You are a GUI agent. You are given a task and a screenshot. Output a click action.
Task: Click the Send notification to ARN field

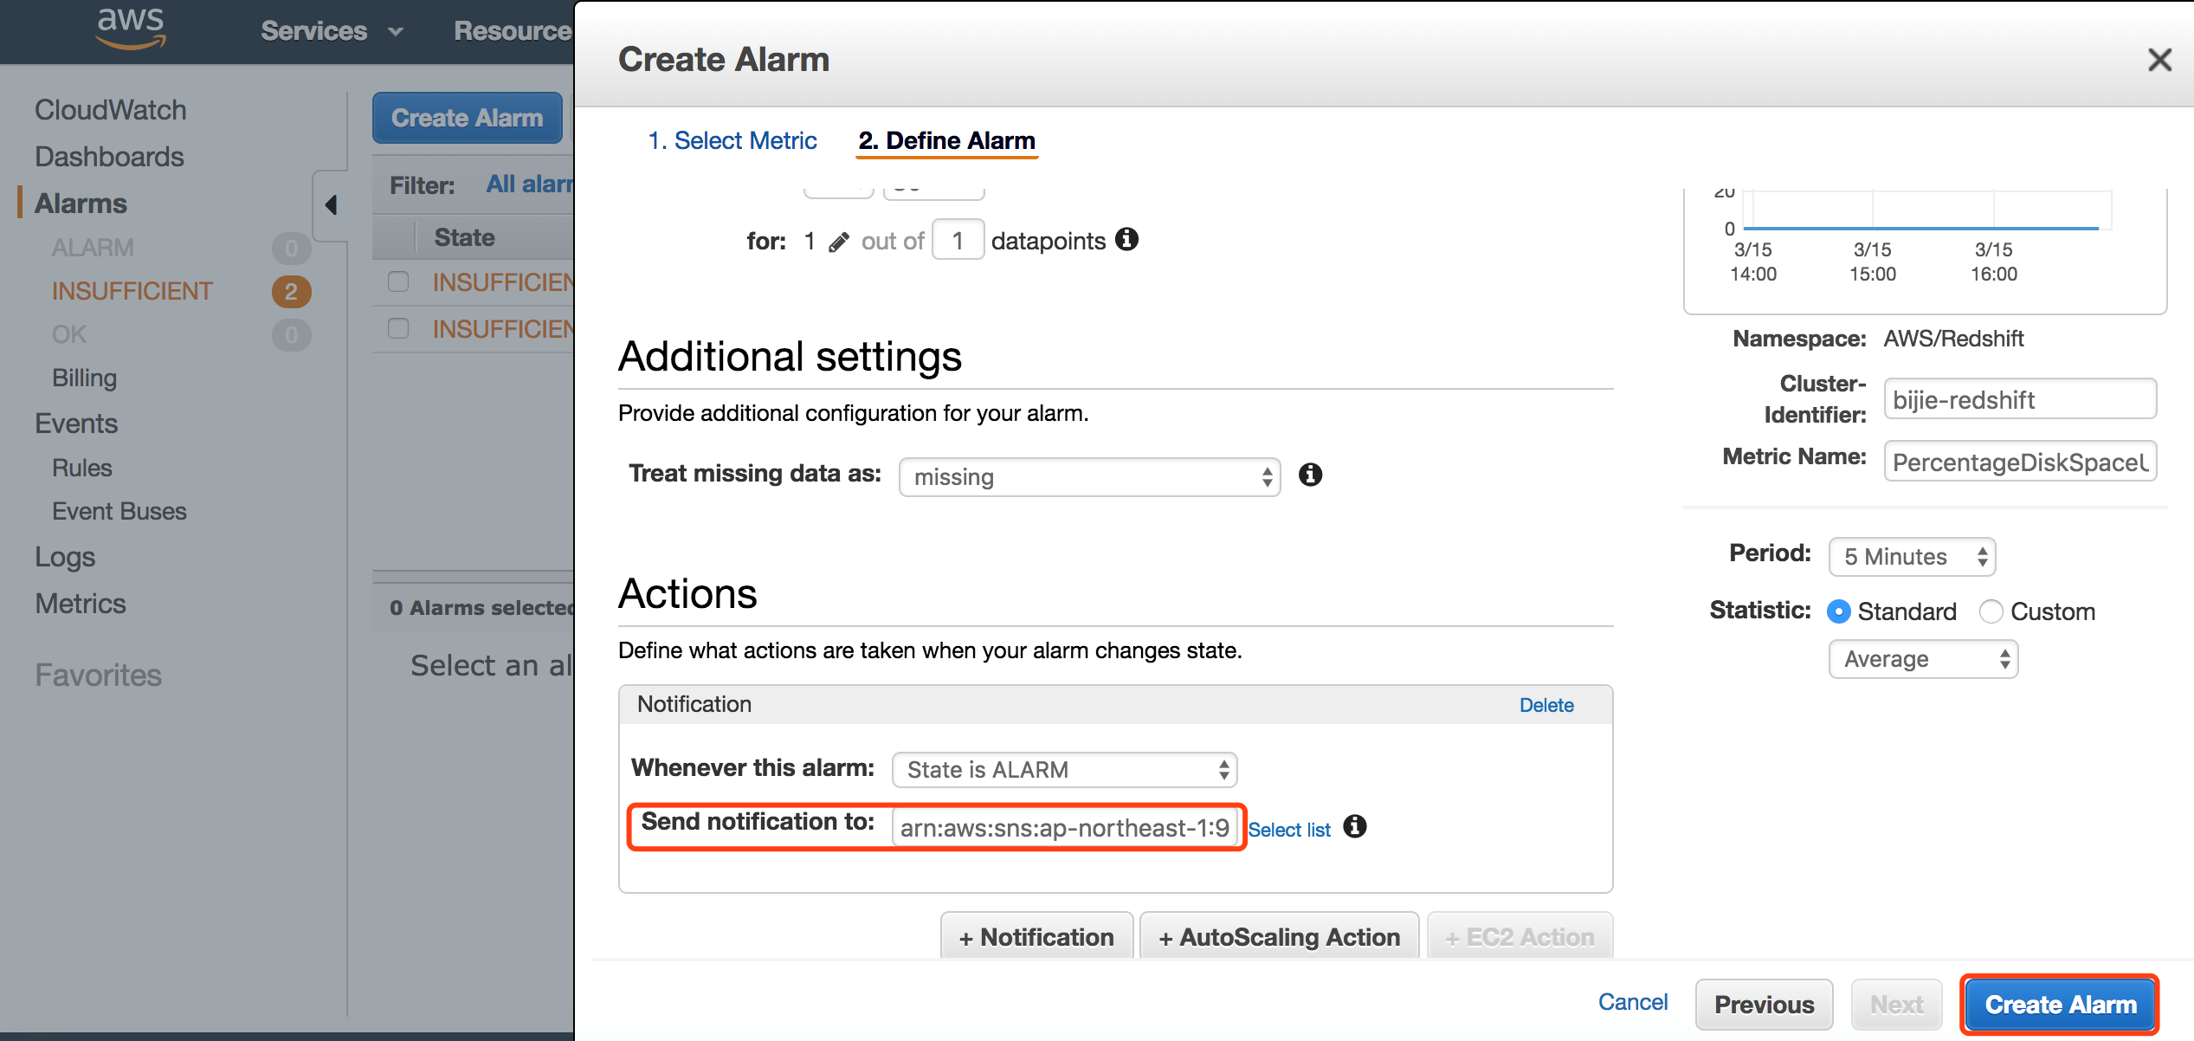[x=1063, y=828]
